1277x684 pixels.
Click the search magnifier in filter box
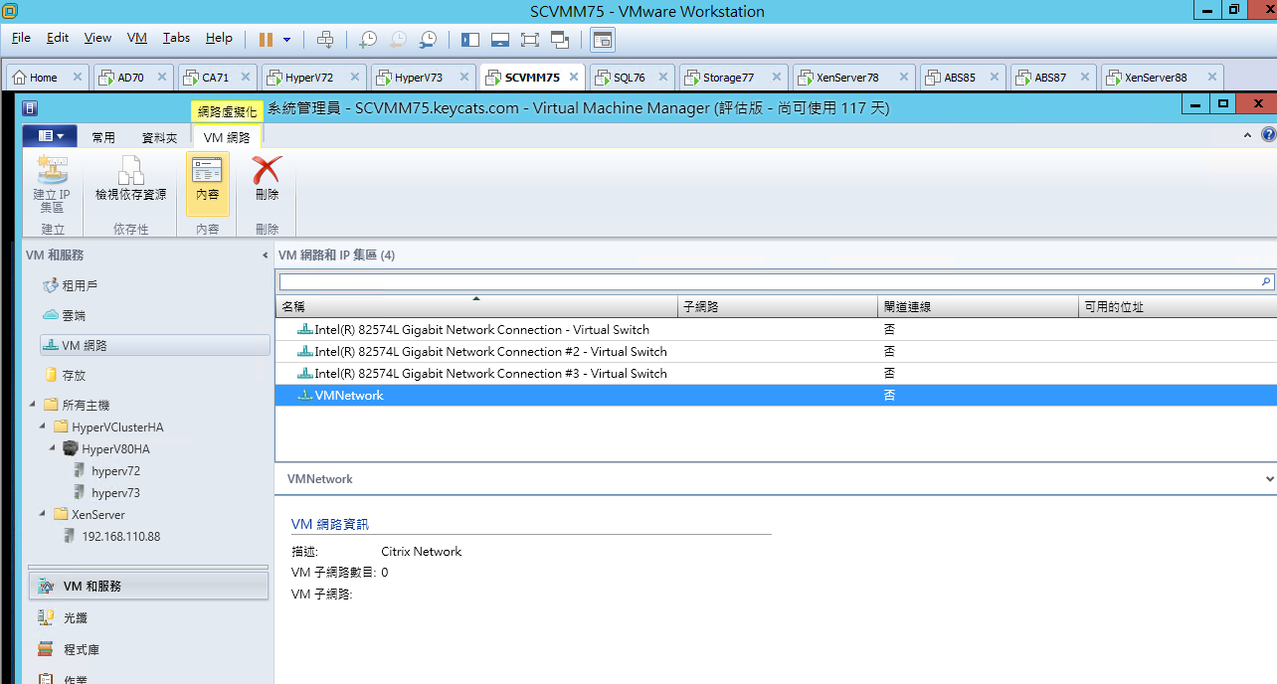coord(1266,282)
